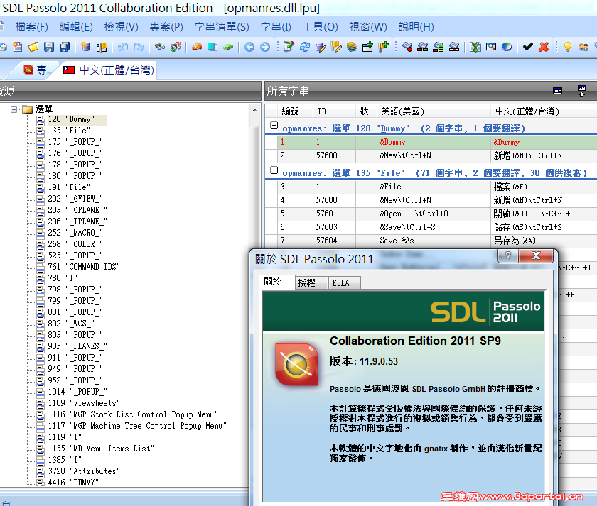597x506 pixels.
Task: Open the 檢視(V) menu
Action: pyautogui.click(x=121, y=26)
